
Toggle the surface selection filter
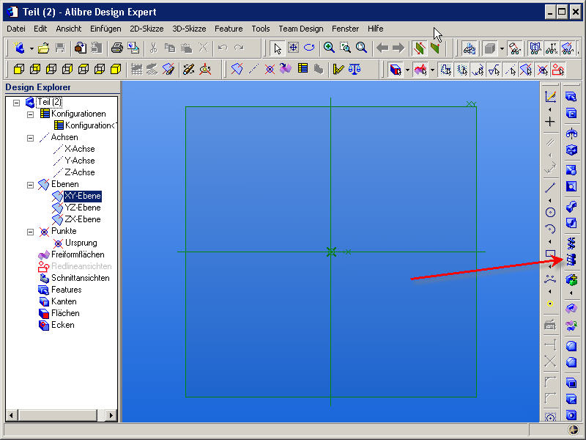(420, 69)
